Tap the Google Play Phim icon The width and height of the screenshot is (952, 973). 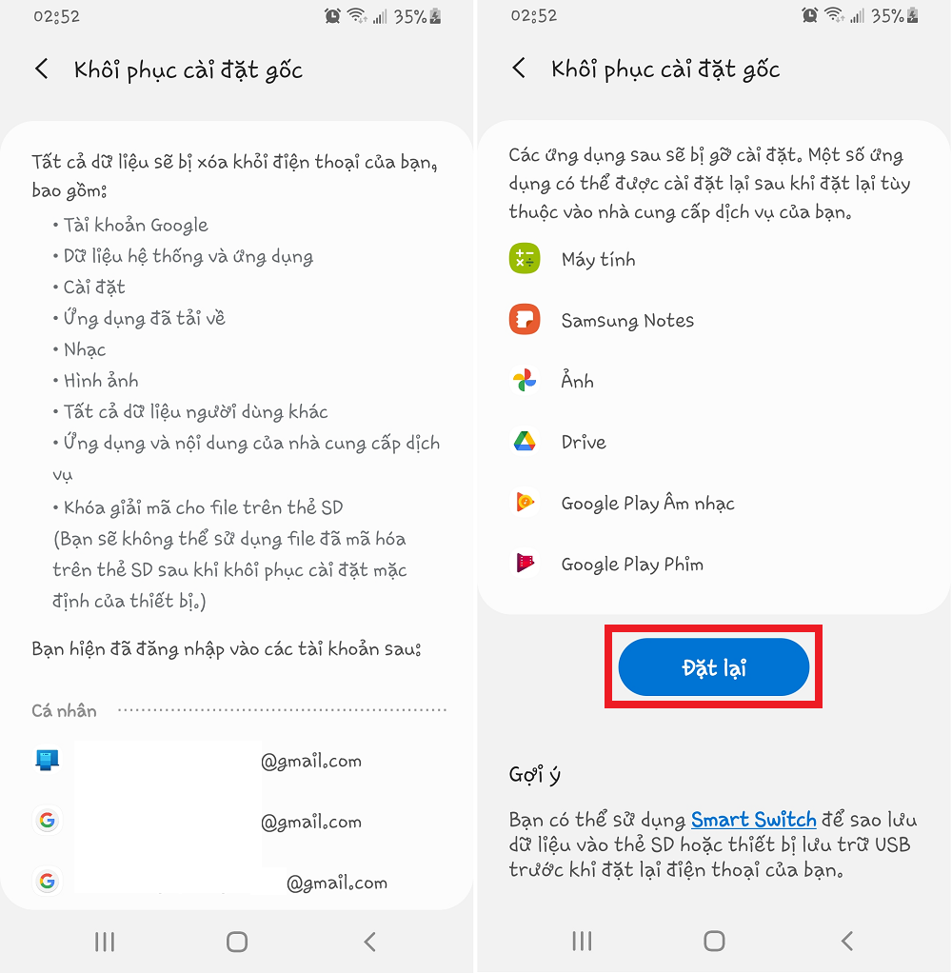point(525,563)
